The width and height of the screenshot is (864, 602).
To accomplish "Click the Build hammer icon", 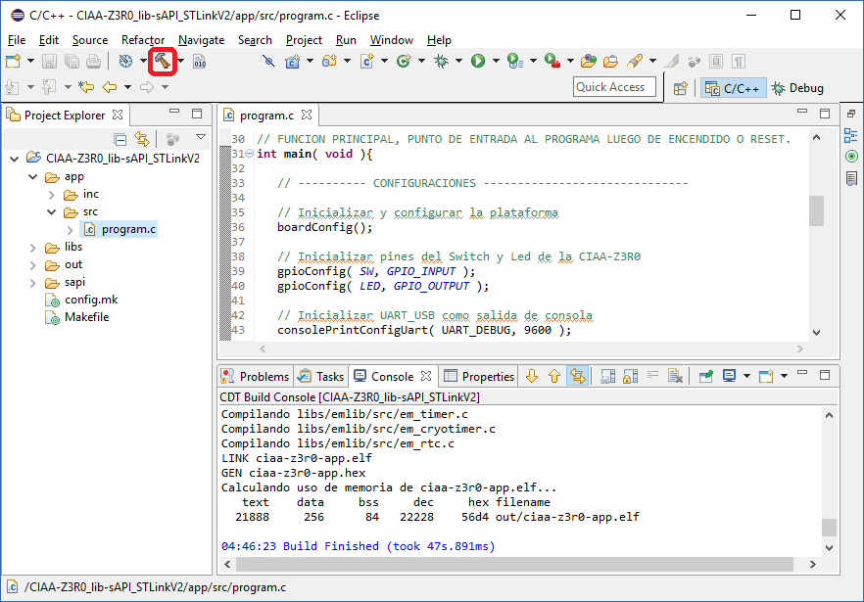I will tap(162, 61).
